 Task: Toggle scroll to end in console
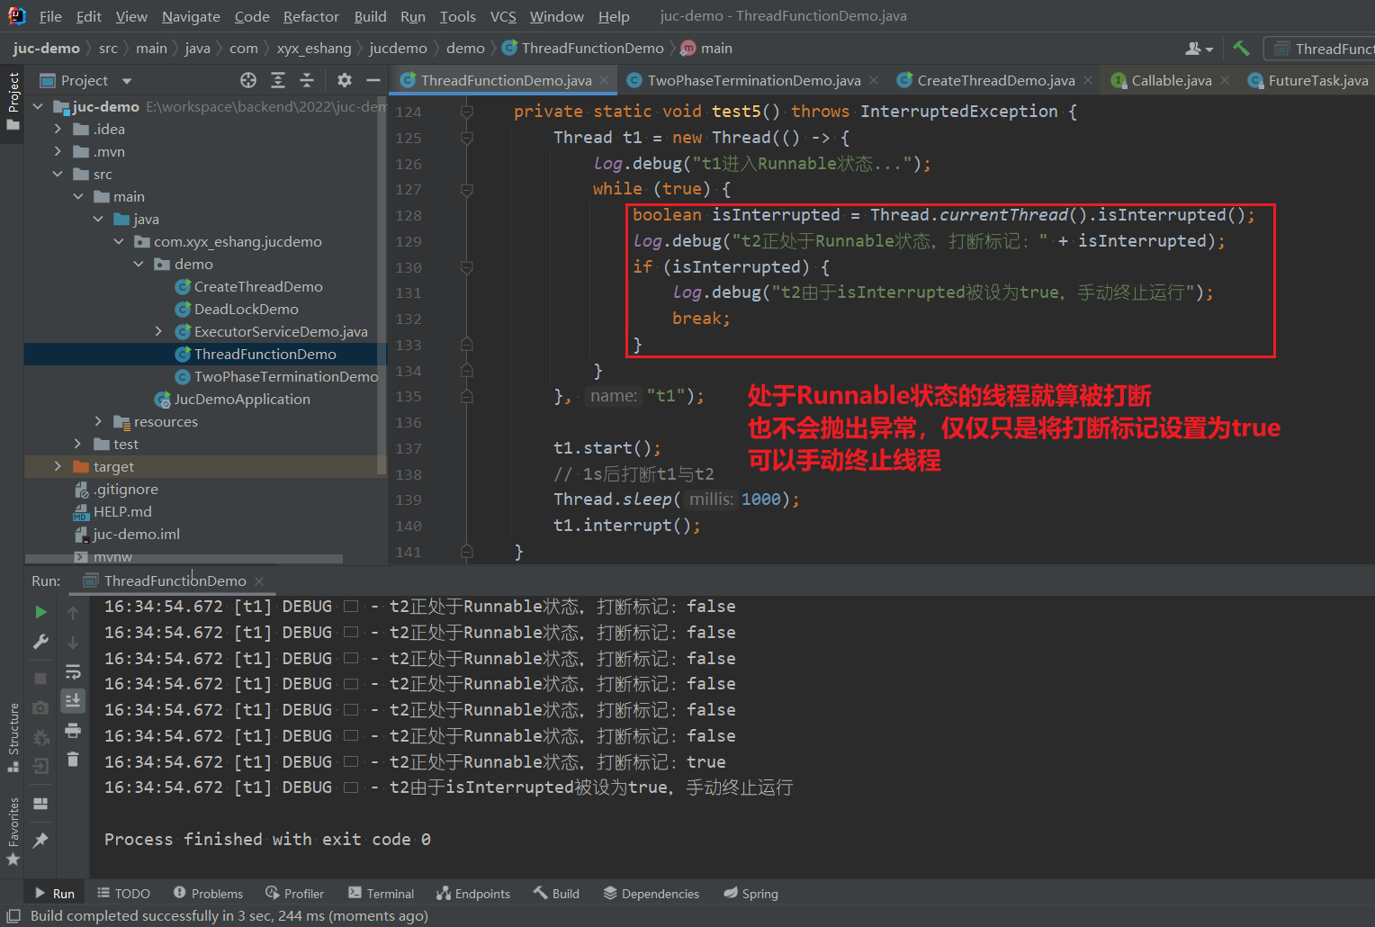73,700
